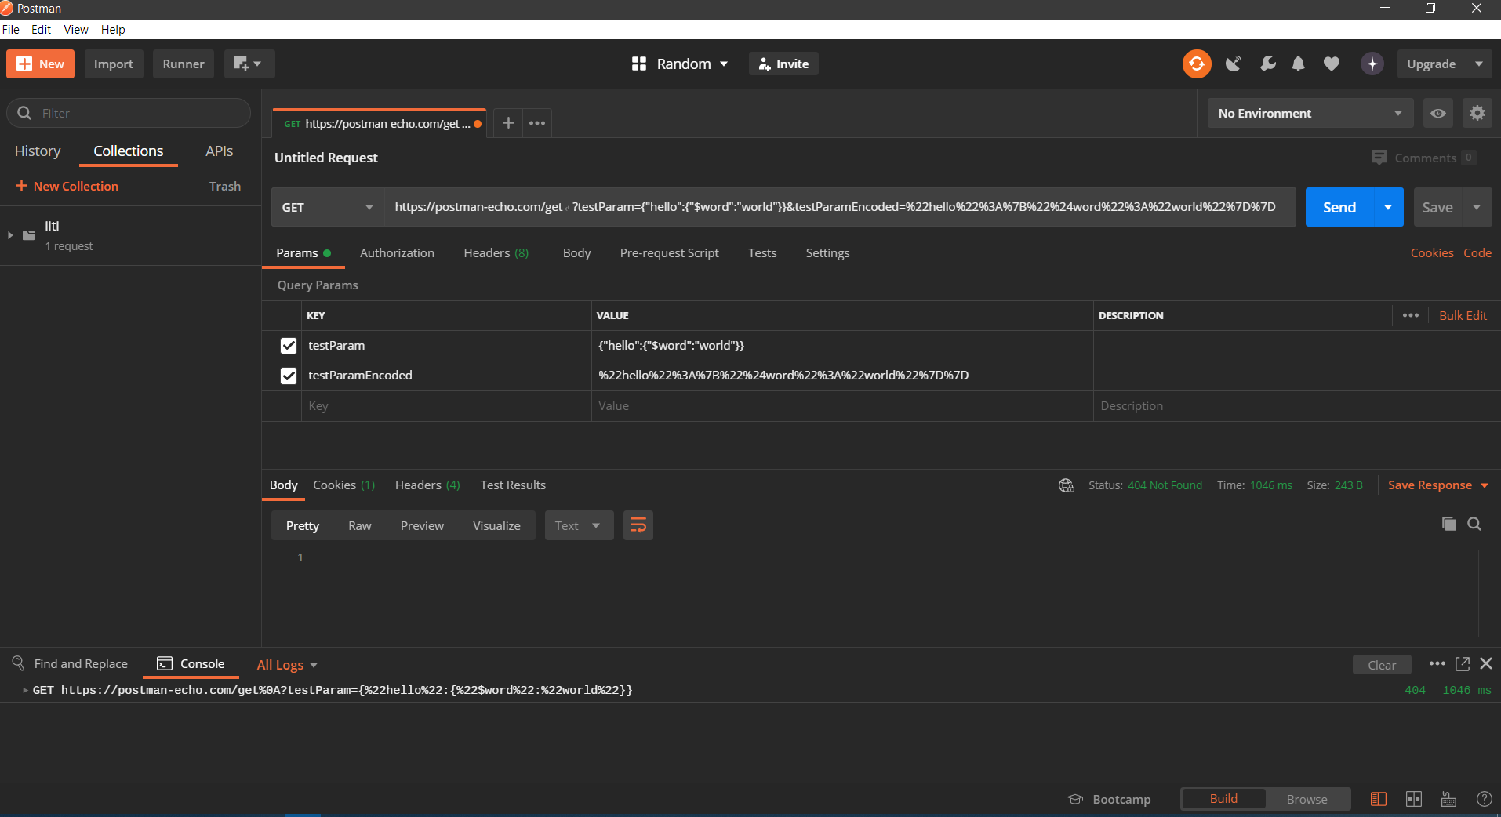The width and height of the screenshot is (1501, 817).
Task: Open the Save button dropdown arrow
Action: (1477, 207)
